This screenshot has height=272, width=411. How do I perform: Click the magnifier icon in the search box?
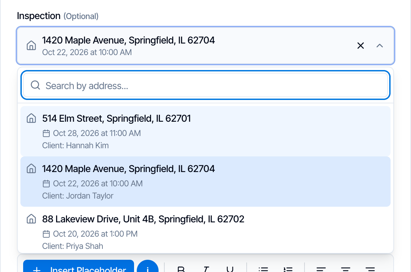[x=35, y=85]
